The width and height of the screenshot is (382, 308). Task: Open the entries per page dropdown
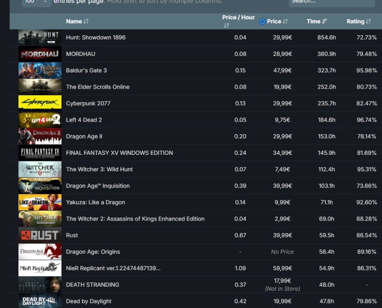point(36,2)
